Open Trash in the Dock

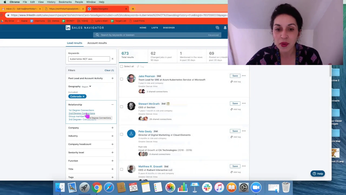286,187
